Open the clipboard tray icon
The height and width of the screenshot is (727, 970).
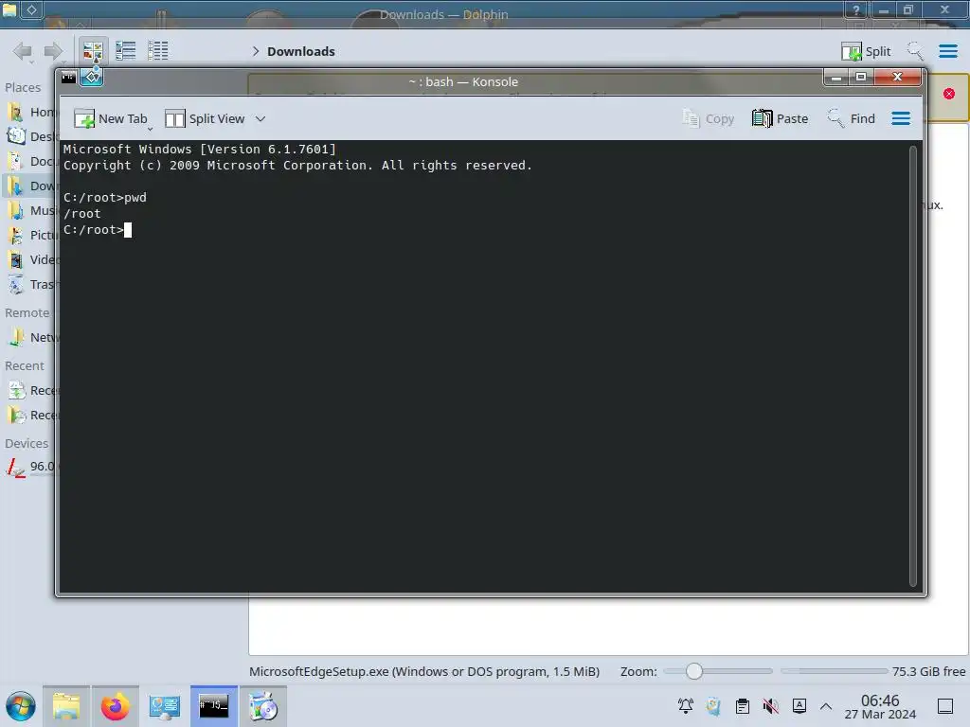click(743, 706)
